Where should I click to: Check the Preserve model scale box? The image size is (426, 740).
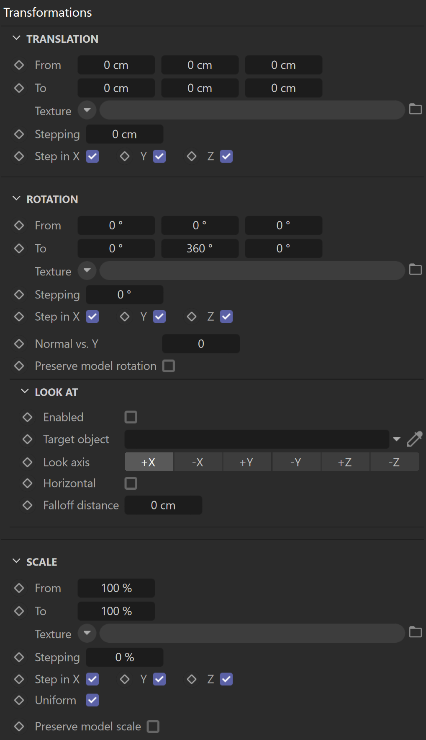pos(153,727)
